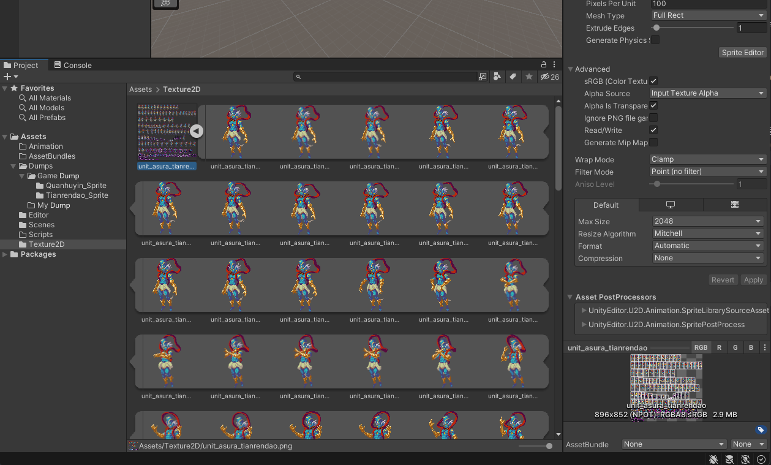
Task: Click the lock icon on Project panel
Action: point(543,65)
